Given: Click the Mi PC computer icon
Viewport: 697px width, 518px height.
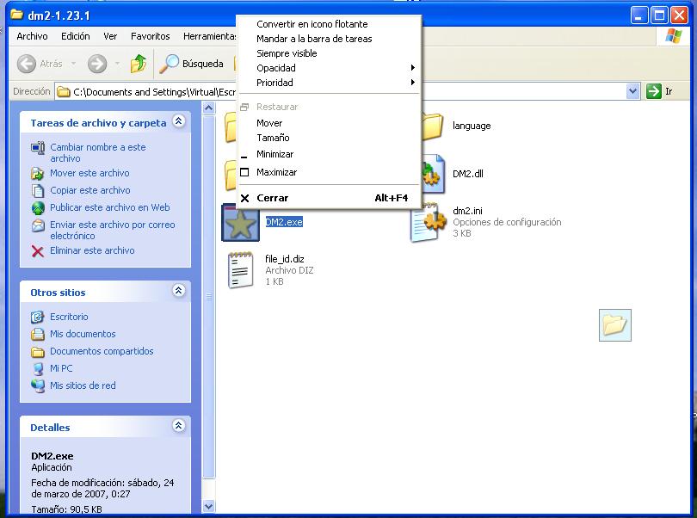Looking at the screenshot, I should (x=38, y=368).
